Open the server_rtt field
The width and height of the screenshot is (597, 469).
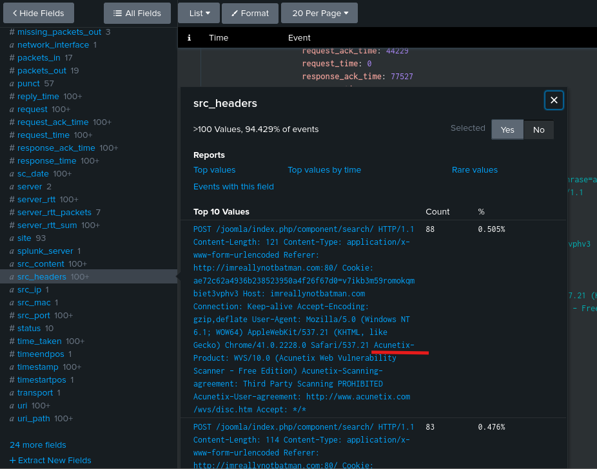pos(36,200)
